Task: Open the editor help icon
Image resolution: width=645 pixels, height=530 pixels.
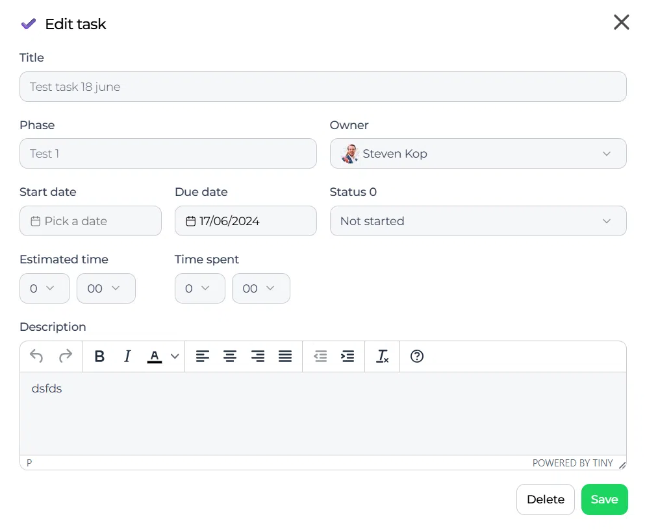Action: (417, 356)
